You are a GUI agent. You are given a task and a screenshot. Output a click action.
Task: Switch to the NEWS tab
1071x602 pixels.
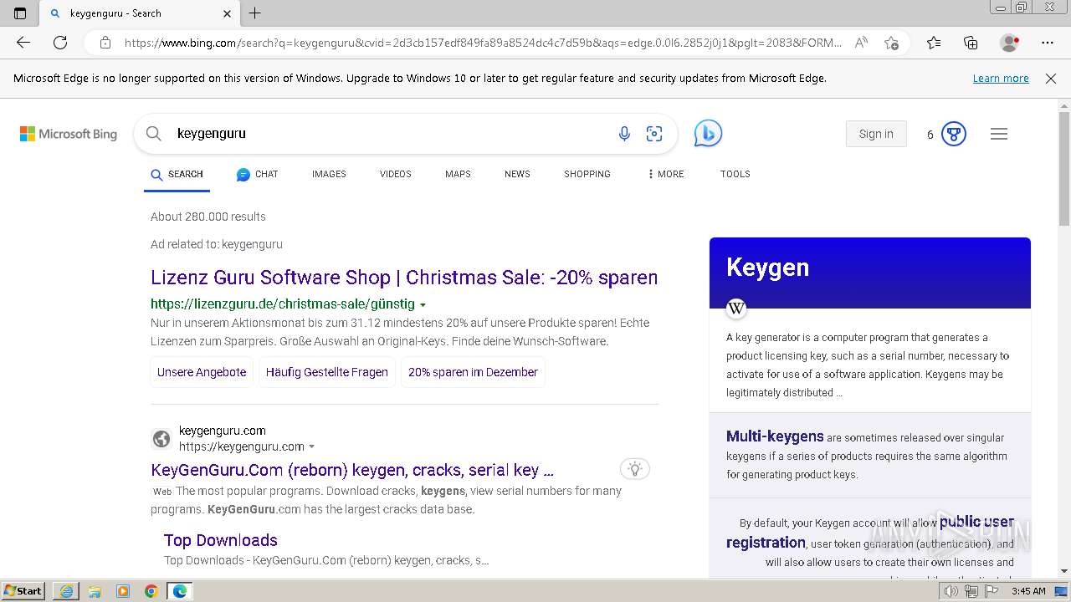(x=517, y=174)
